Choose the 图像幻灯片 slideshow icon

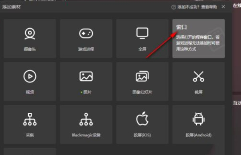142,76
